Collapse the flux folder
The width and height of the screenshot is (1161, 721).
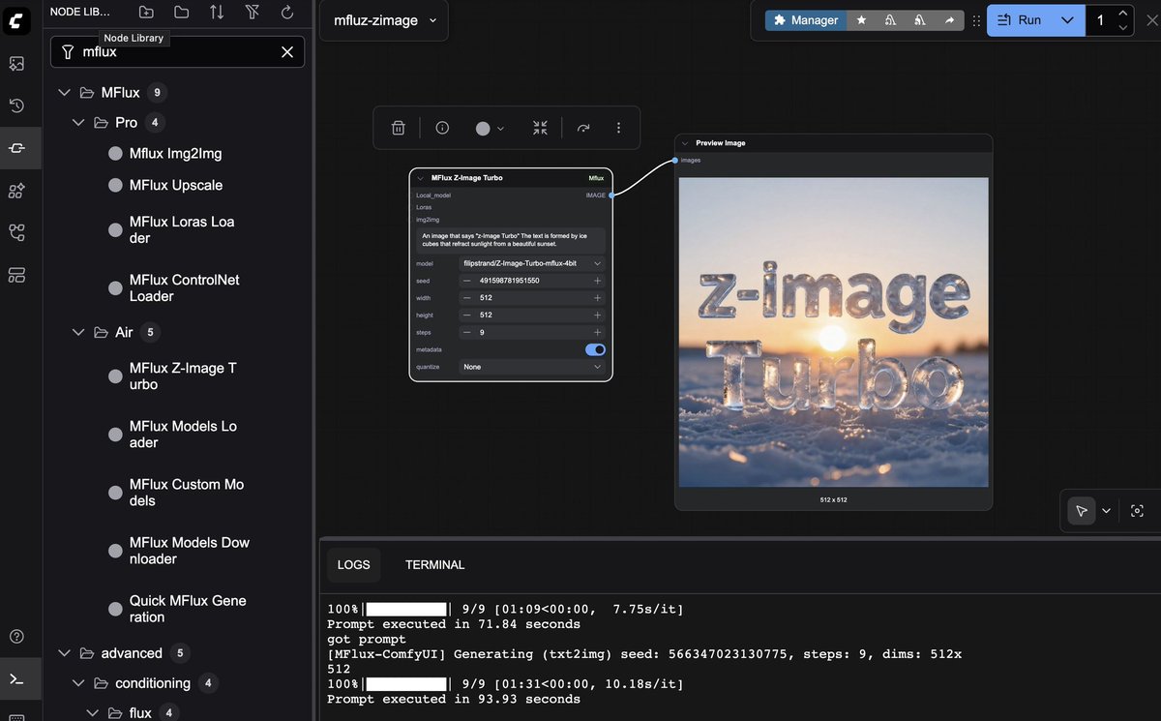92,713
